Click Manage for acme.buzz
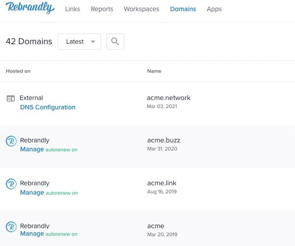The width and height of the screenshot is (295, 246). 32,149
